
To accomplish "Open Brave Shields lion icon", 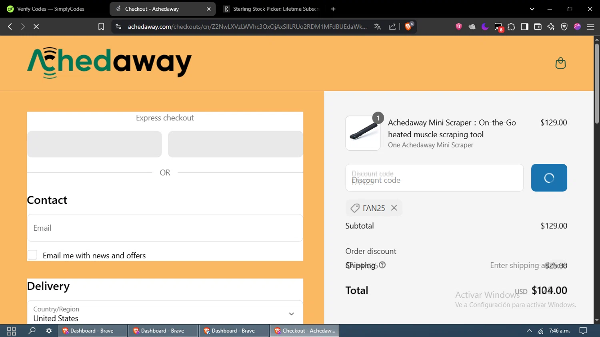I will pos(409,26).
